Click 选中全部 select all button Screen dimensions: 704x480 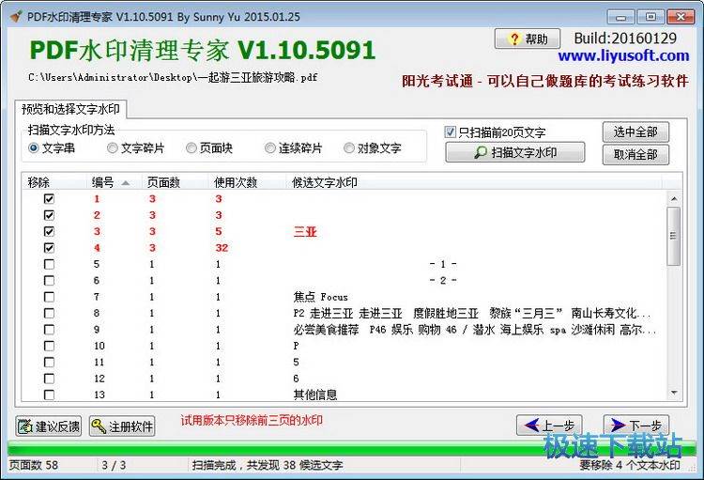pos(635,132)
